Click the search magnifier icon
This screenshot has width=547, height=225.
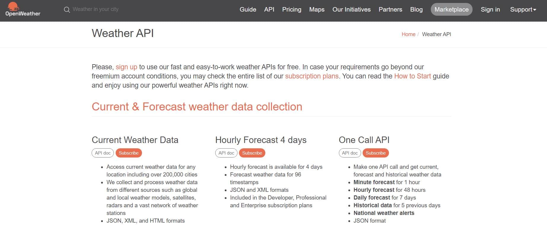(x=67, y=10)
